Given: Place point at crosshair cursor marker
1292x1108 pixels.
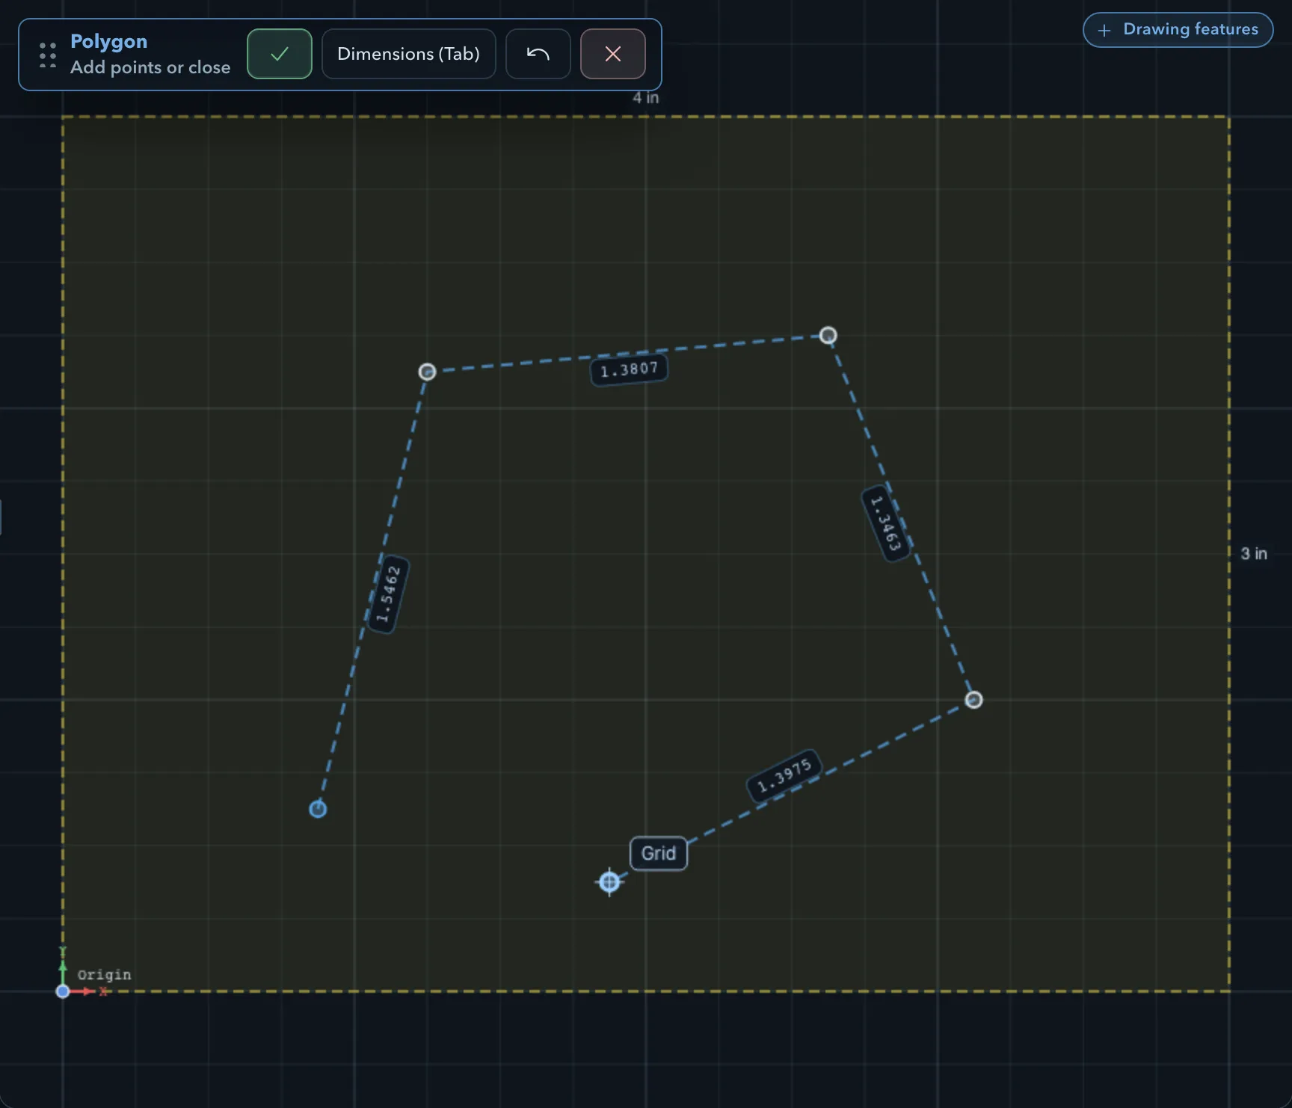Looking at the screenshot, I should (x=610, y=882).
